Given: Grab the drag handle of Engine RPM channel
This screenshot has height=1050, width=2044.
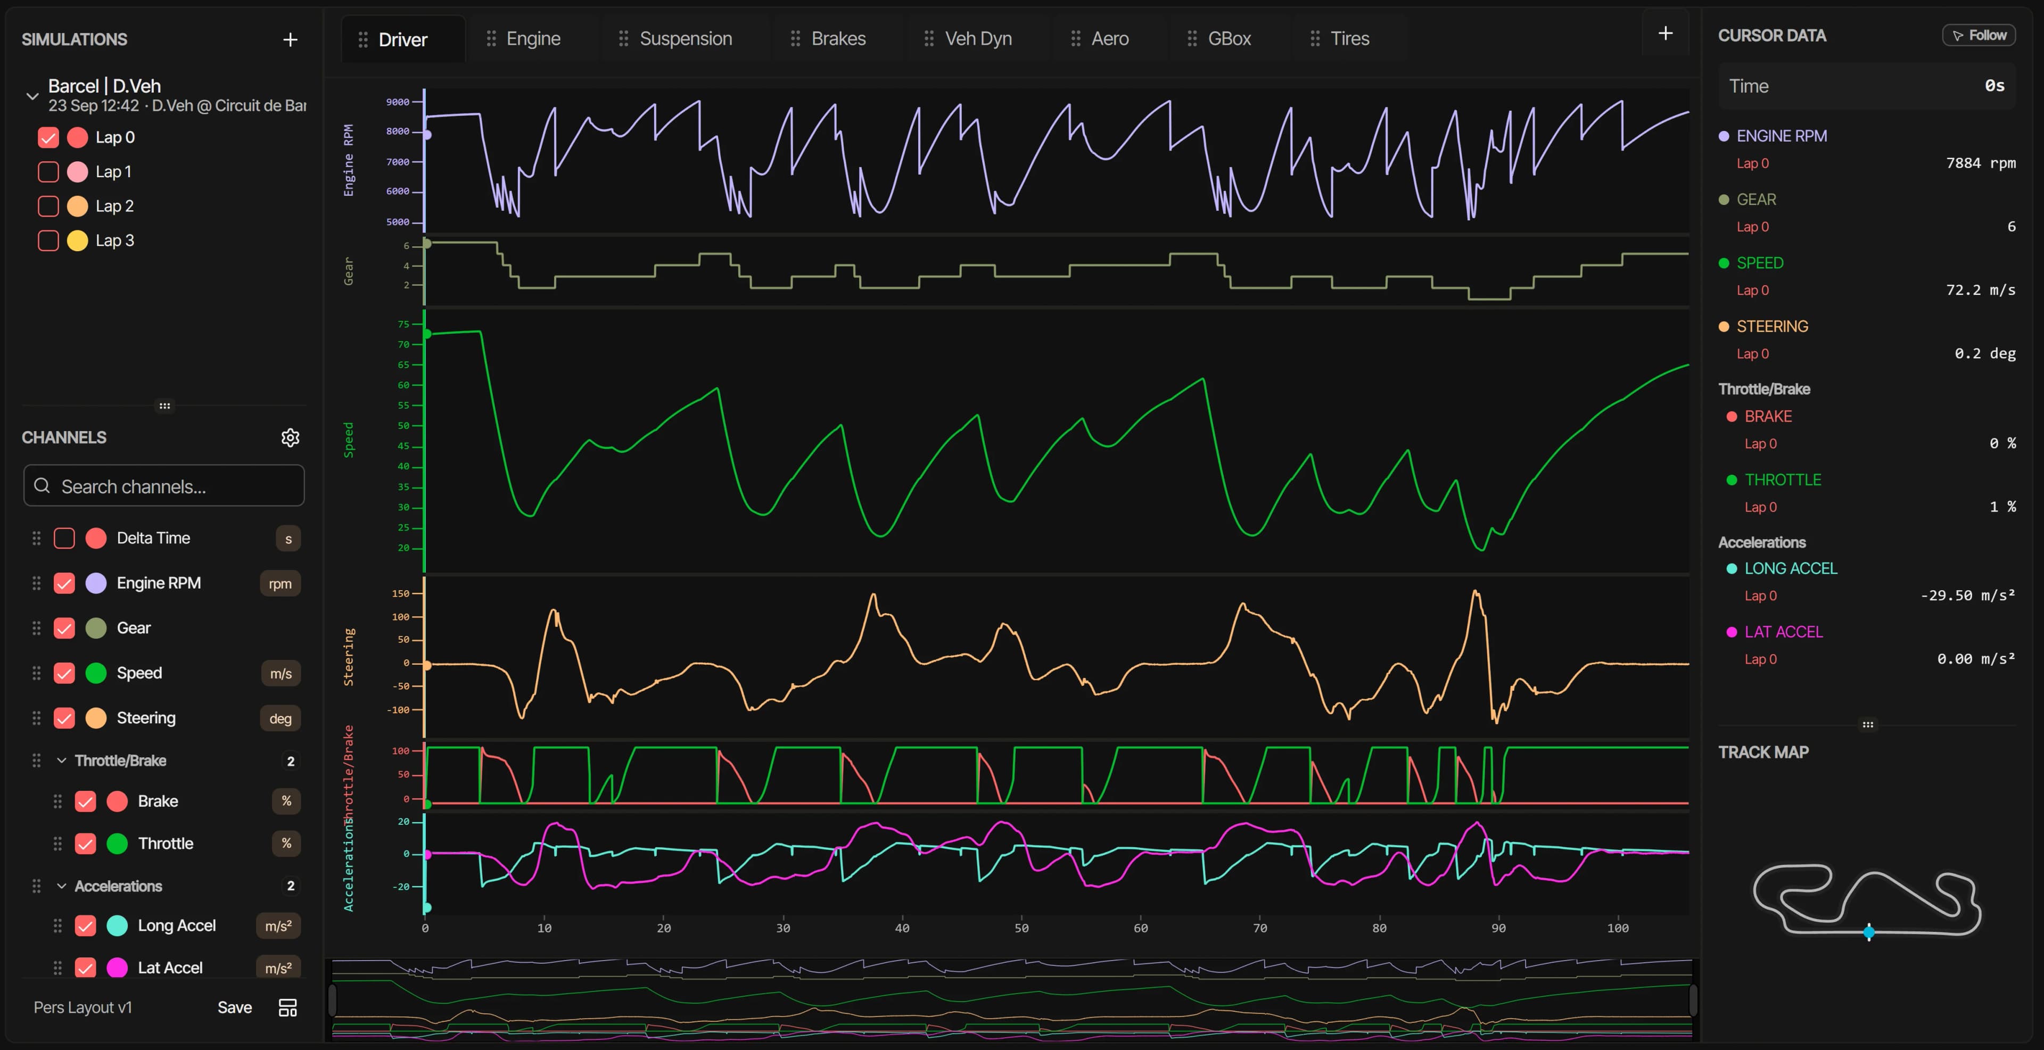Looking at the screenshot, I should click(x=36, y=584).
